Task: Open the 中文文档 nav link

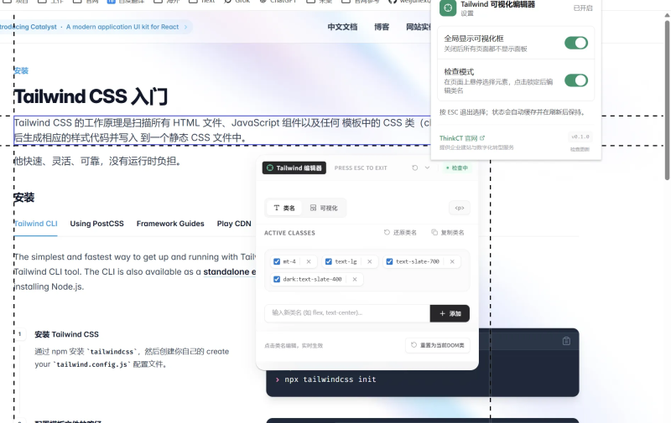Action: (342, 27)
